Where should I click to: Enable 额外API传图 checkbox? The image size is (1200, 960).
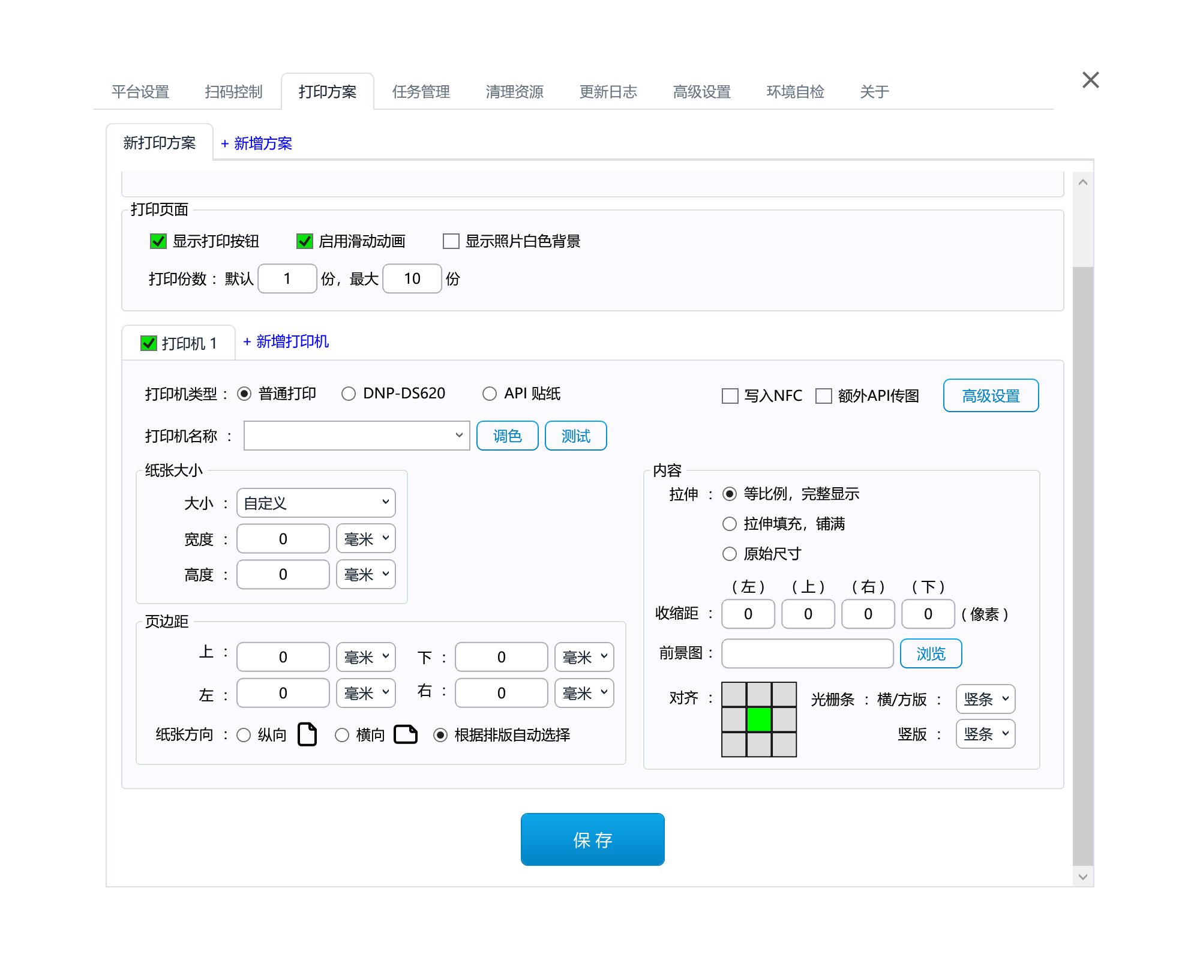823,396
